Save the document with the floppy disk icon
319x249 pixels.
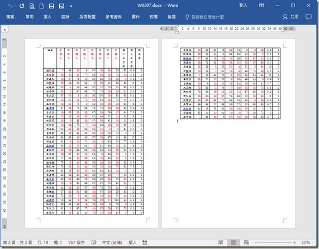click(x=51, y=6)
